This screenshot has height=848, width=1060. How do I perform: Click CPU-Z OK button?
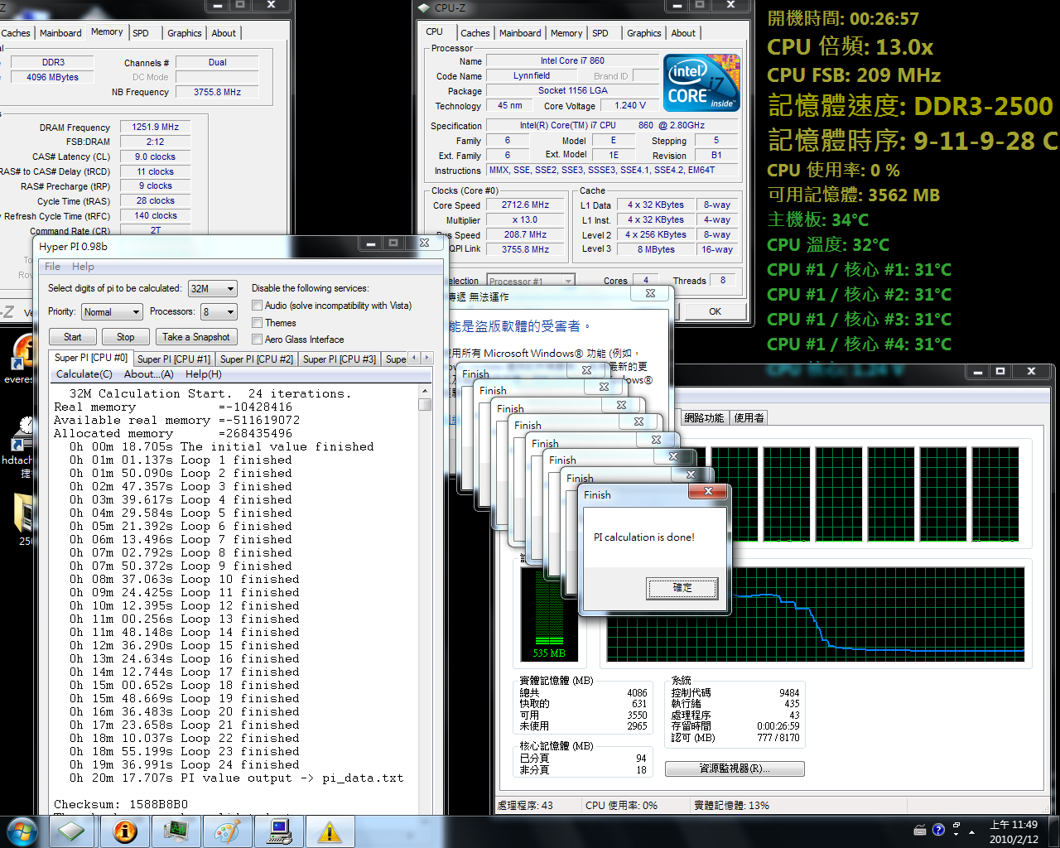coord(715,311)
